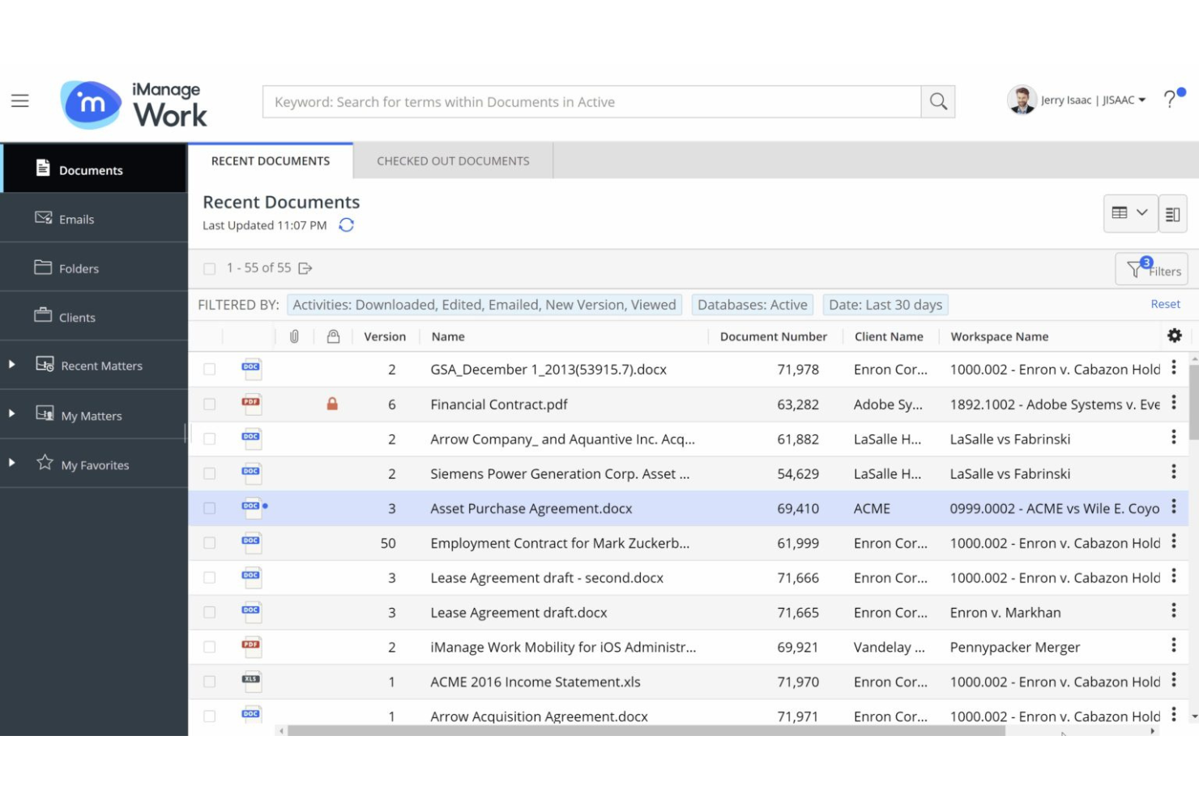This screenshot has height=800, width=1199.
Task: Open the table view dropdown chevron
Action: (x=1142, y=213)
